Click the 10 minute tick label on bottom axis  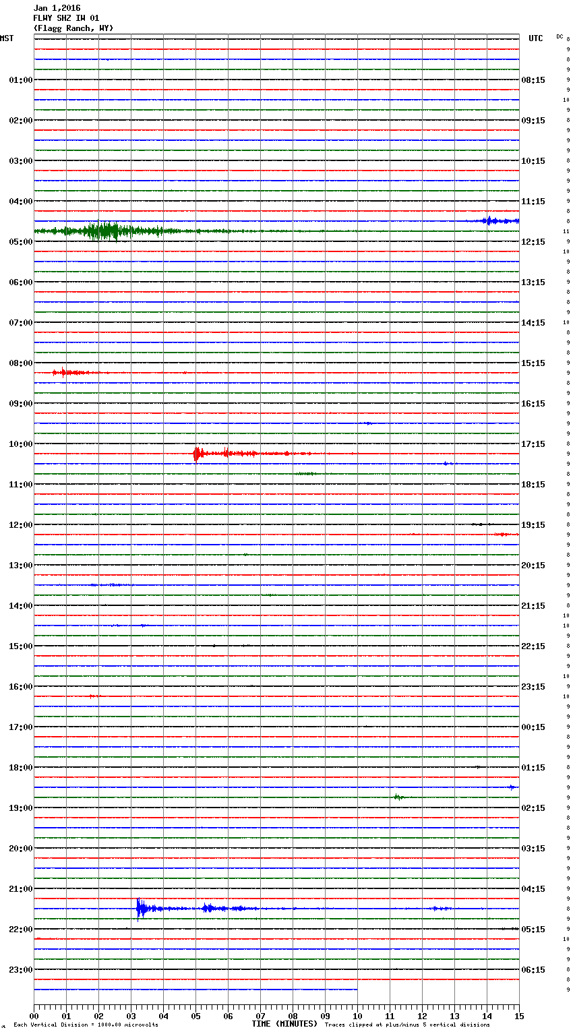click(x=357, y=1016)
